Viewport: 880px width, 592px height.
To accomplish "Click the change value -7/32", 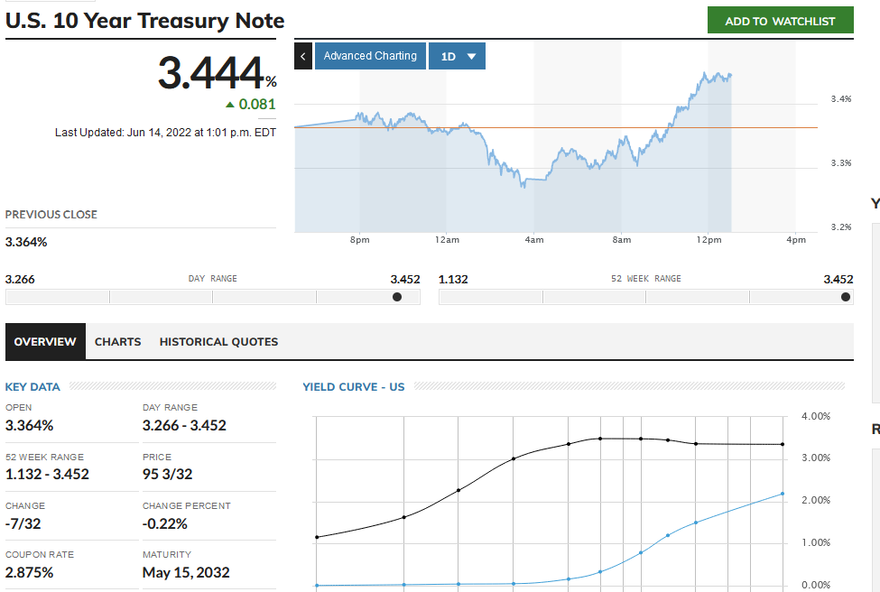I will click(x=23, y=523).
